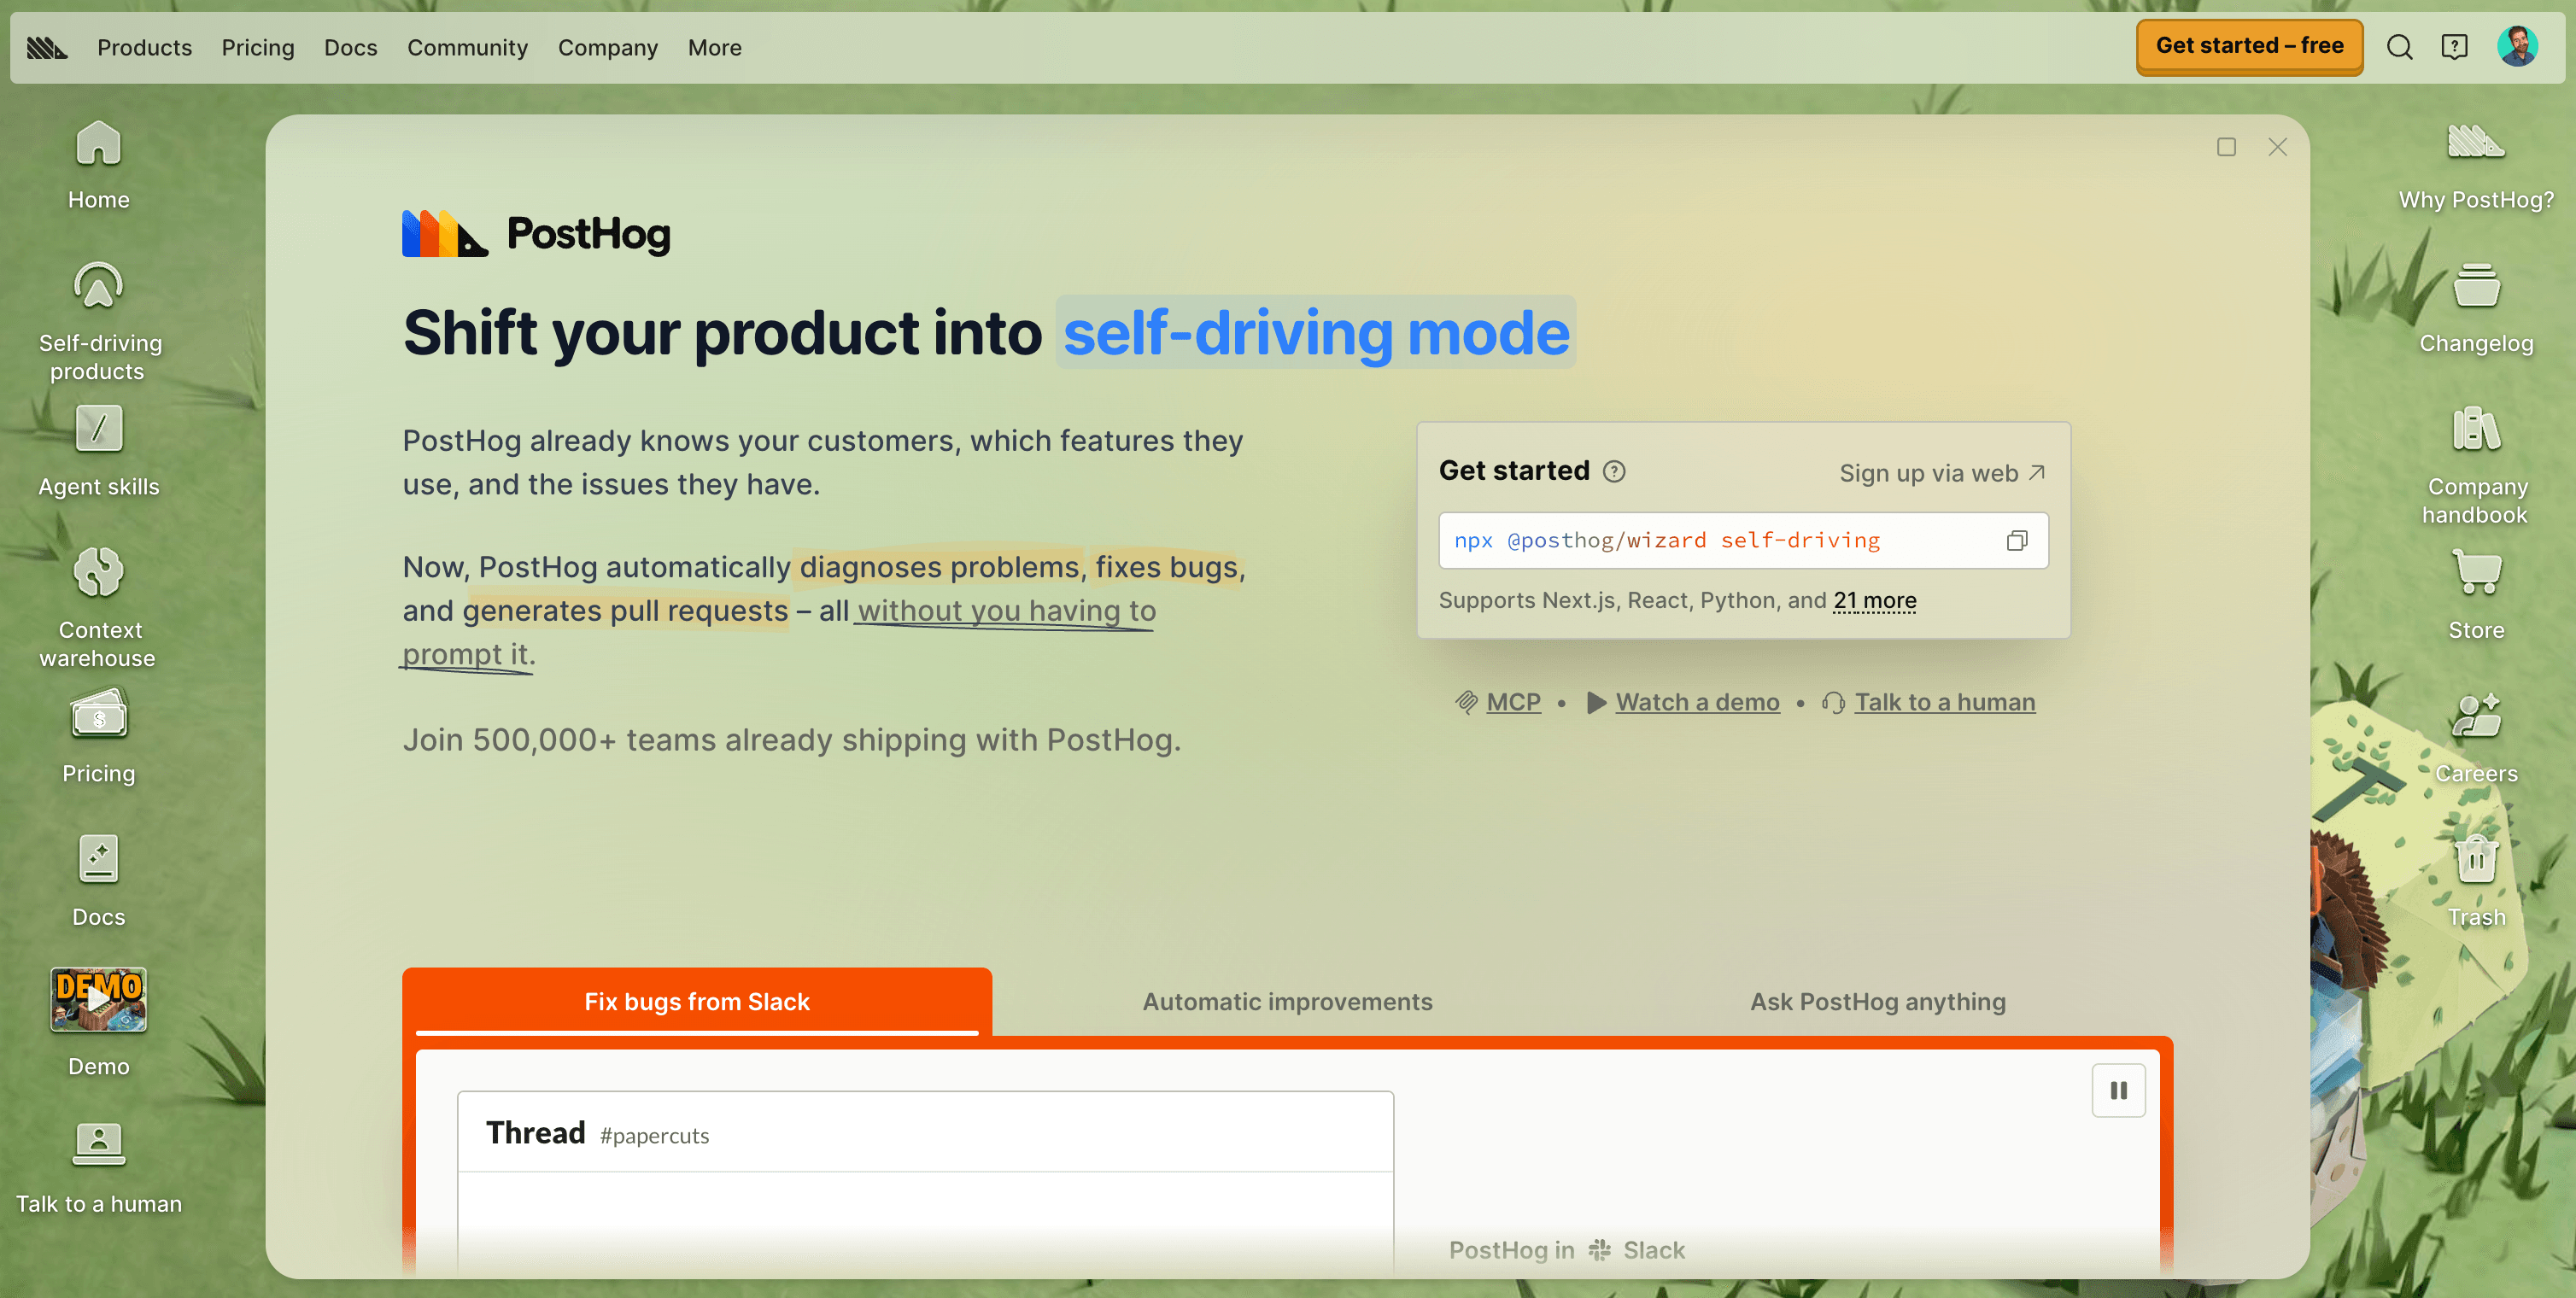Screen dimensions: 2576x1298
Task: Click the PostHog logo in top navigation
Action: 46,47
